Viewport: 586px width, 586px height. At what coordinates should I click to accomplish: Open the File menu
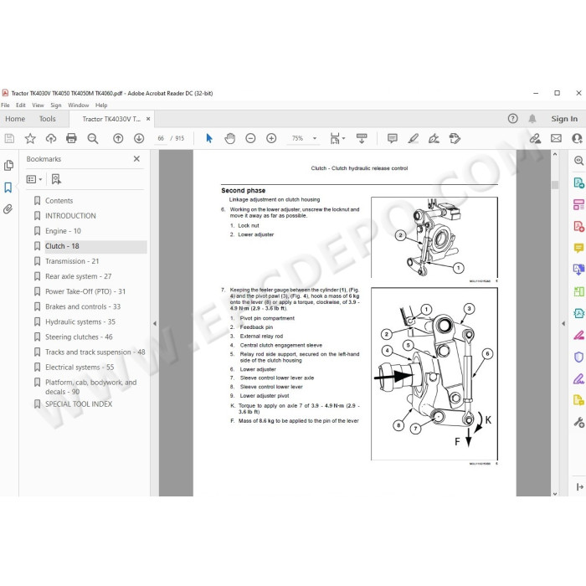5,105
